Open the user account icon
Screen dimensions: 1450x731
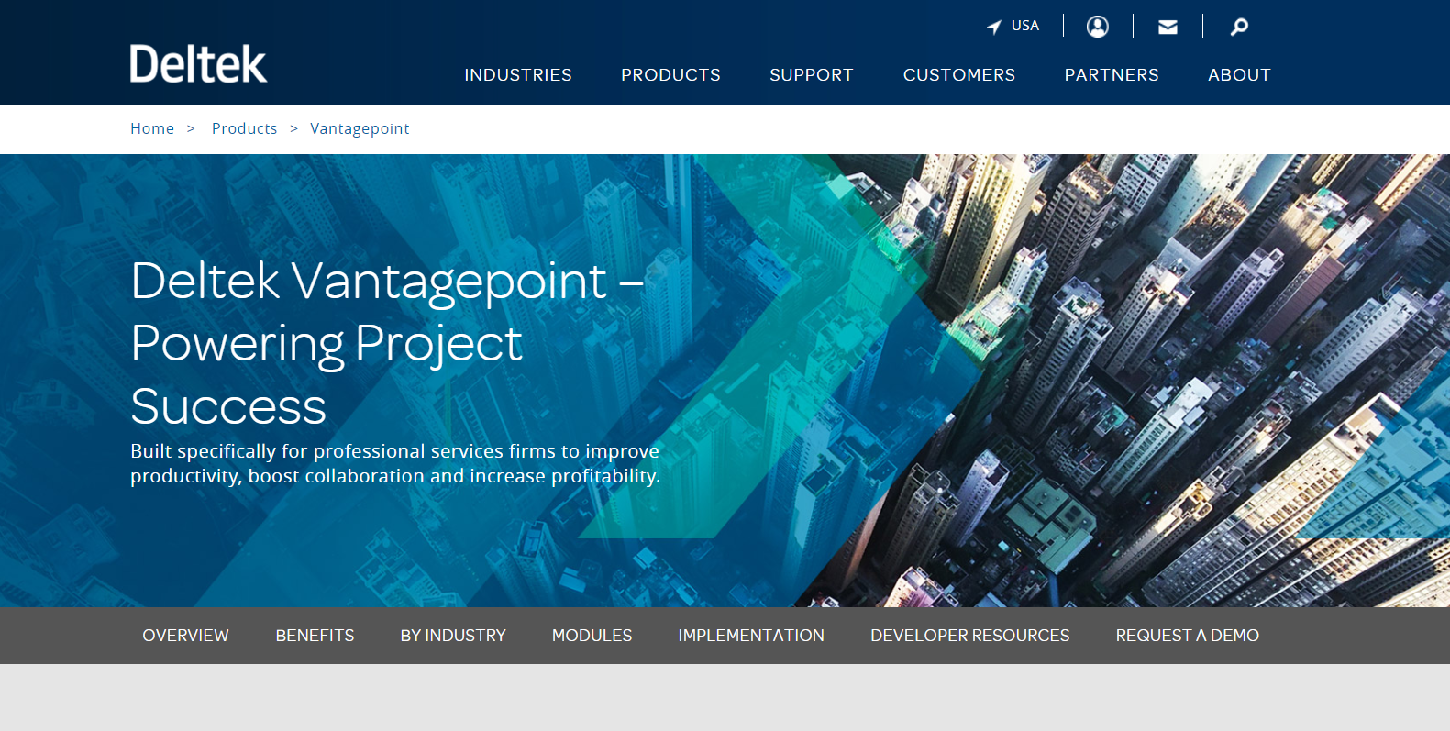(1097, 27)
